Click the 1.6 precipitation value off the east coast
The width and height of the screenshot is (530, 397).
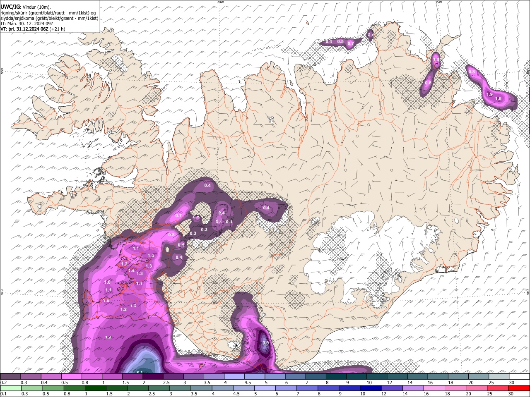click(499, 99)
